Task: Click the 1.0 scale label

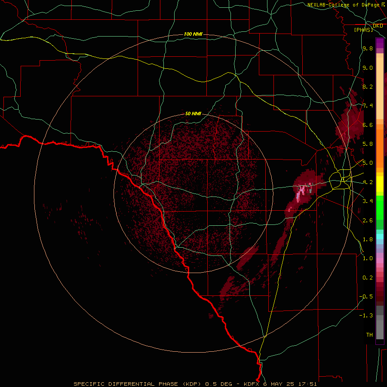Action: 368,258
